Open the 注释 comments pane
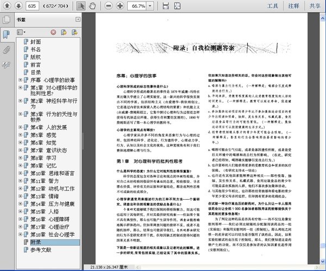 293,6
